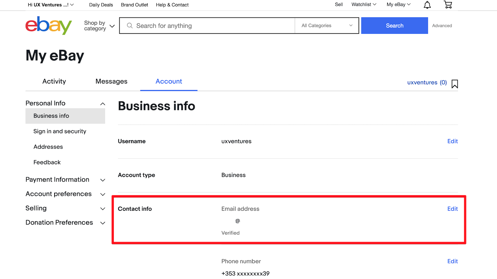This screenshot has width=497, height=279.
Task: Select the Account tab
Action: (x=169, y=81)
